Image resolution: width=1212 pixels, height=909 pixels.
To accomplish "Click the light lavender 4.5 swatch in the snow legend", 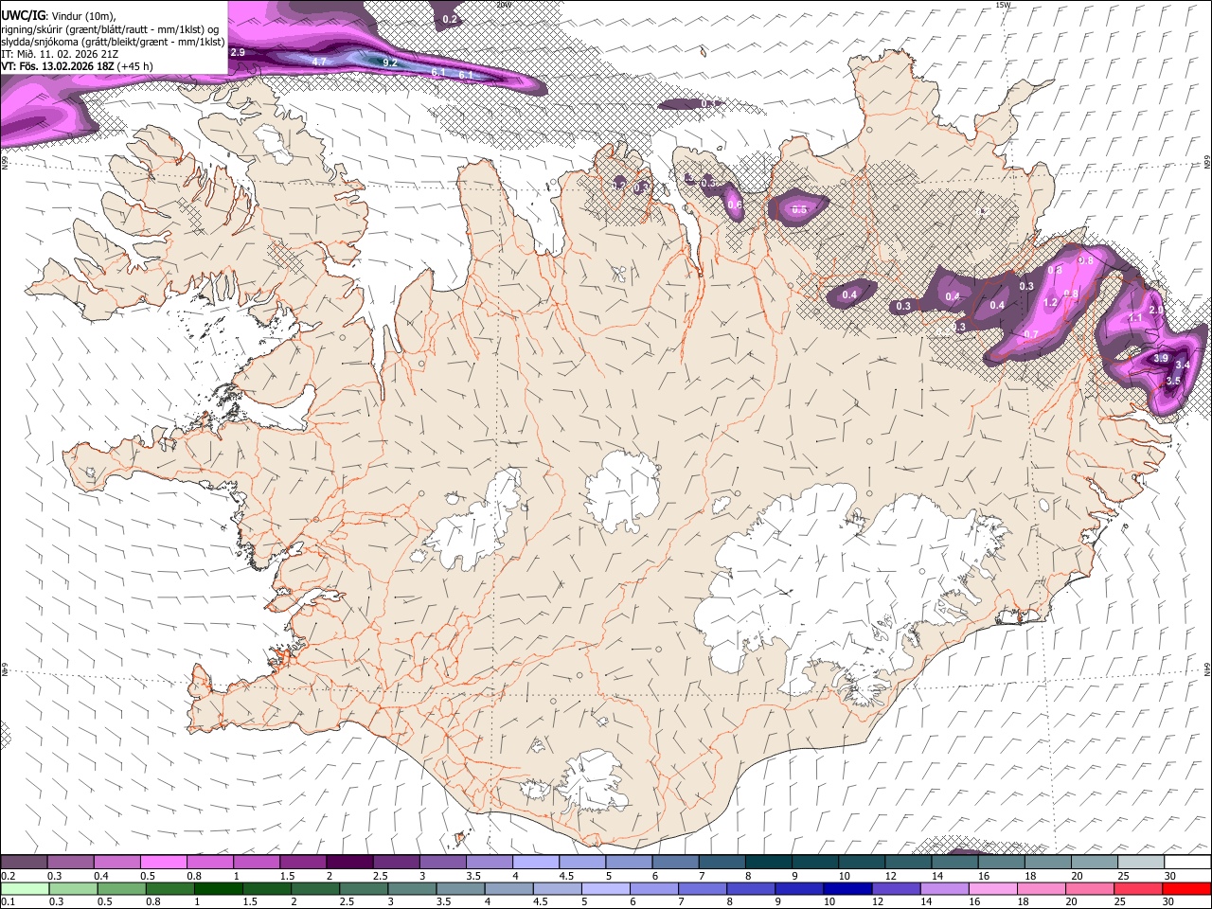I will point(580,862).
